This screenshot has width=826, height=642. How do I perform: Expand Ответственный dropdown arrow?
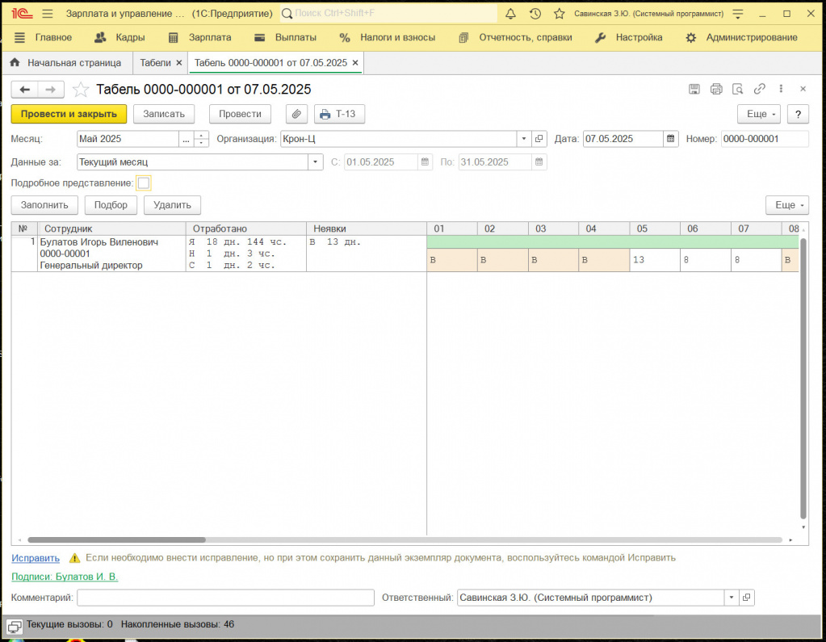[732, 598]
